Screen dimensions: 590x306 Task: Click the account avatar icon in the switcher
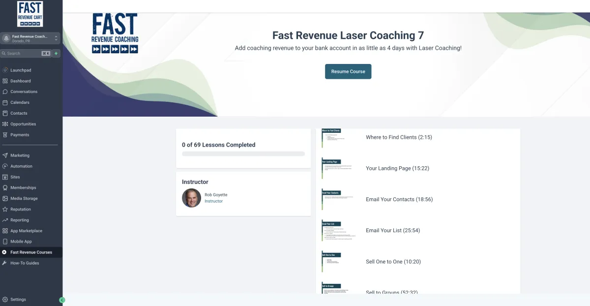click(6, 38)
